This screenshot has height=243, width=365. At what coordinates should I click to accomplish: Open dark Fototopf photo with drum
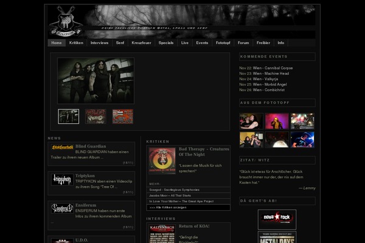(277, 140)
